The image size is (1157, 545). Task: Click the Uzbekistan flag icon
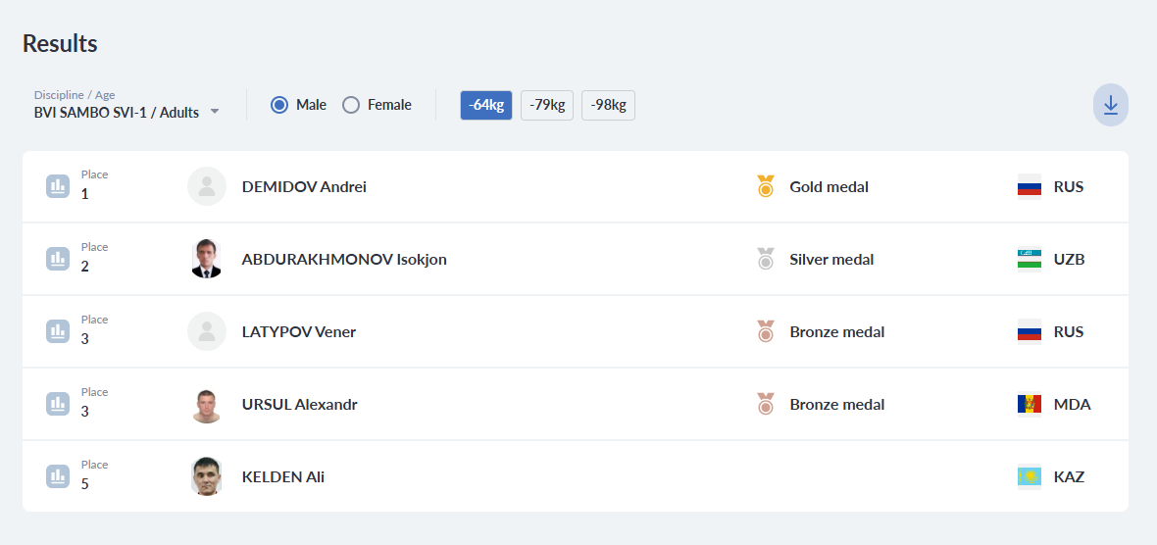[x=1029, y=259]
